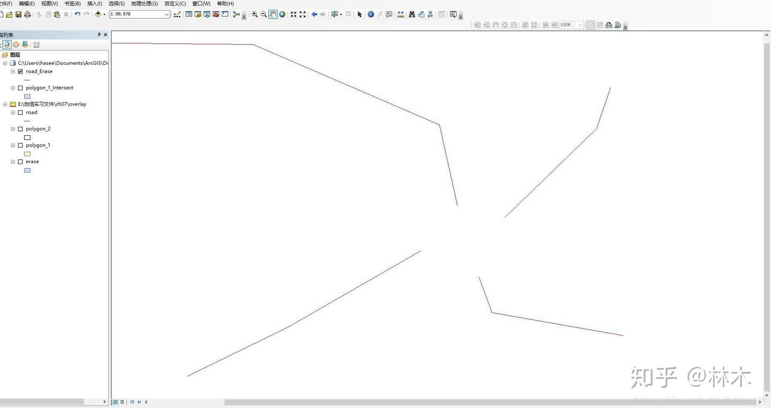Pause drawing of the map
771x408 pixels.
139,402
